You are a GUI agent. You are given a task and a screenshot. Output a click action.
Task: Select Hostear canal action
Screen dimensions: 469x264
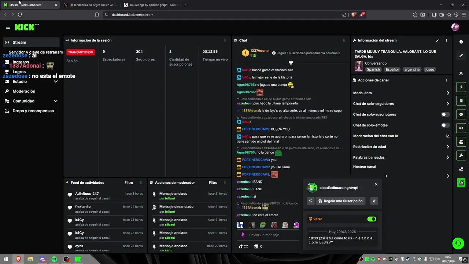365,167
